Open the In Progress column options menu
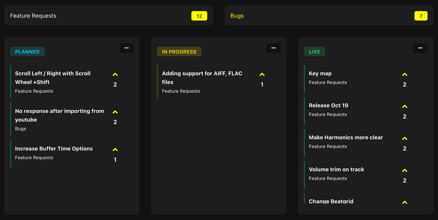 coord(274,48)
